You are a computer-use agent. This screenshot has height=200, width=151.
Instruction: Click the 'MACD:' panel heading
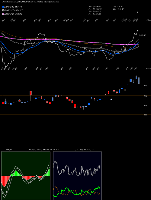(x=9, y=150)
